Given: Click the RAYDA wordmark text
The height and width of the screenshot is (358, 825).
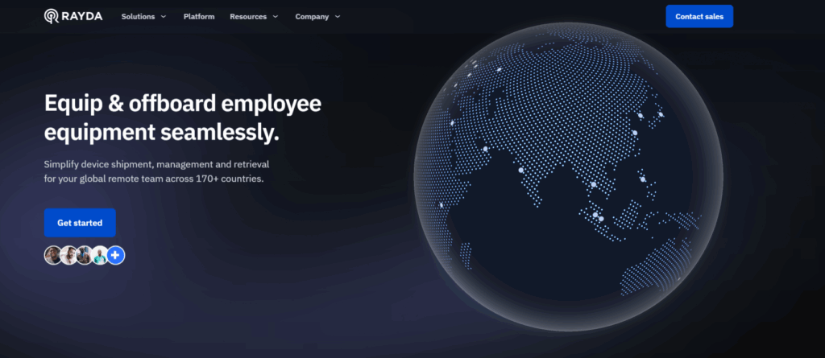Looking at the screenshot, I should point(83,16).
